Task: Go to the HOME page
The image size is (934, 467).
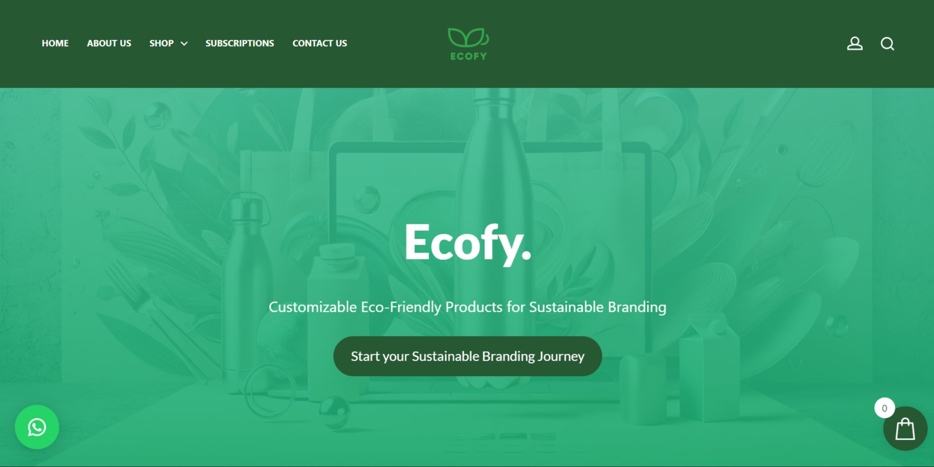Action: pyautogui.click(x=55, y=43)
